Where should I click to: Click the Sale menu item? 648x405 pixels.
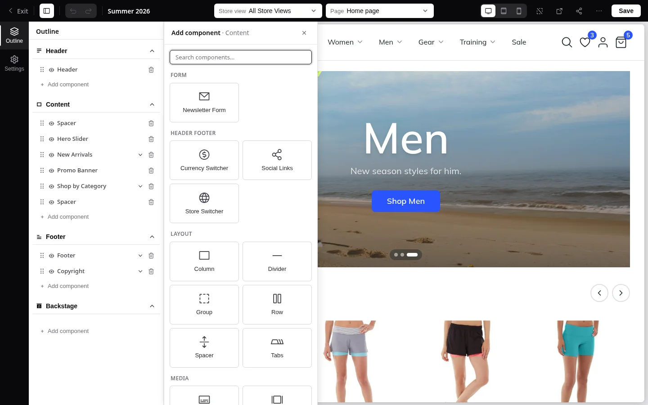tap(519, 42)
